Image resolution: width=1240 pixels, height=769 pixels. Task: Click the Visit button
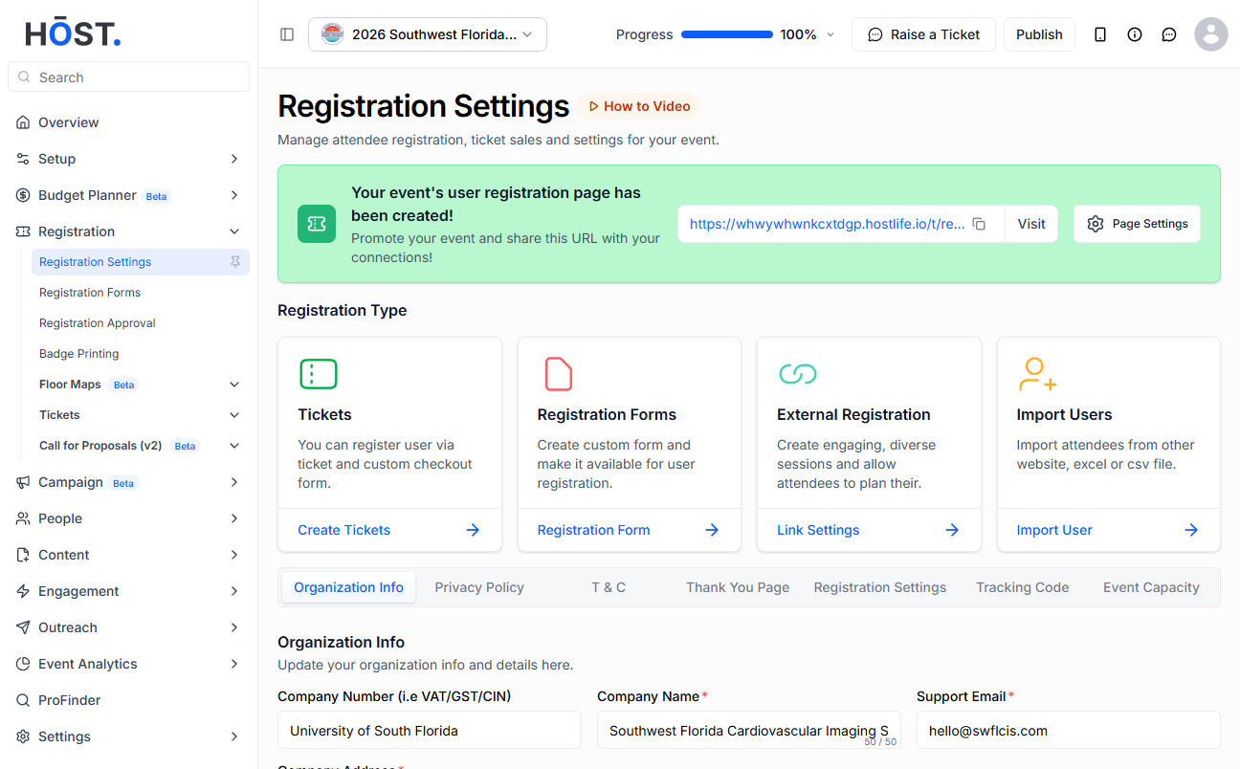click(1031, 224)
